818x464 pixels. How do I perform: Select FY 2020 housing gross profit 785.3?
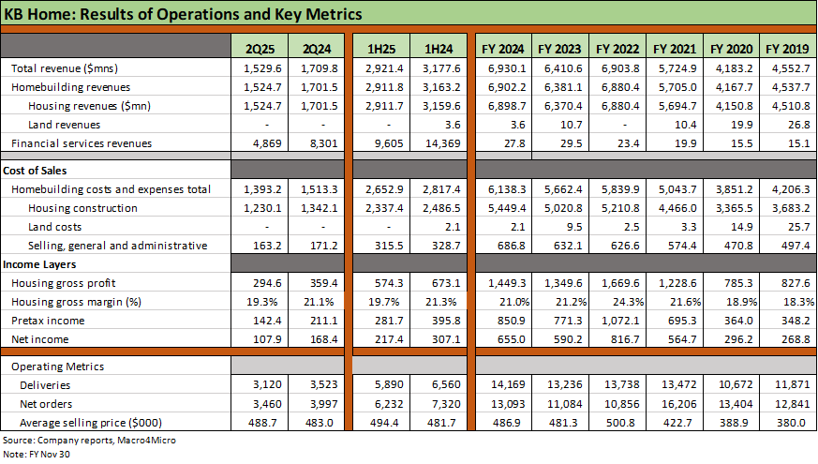(x=738, y=283)
